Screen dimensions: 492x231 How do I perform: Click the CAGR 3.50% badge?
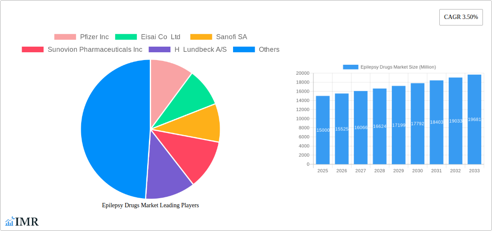(x=461, y=17)
